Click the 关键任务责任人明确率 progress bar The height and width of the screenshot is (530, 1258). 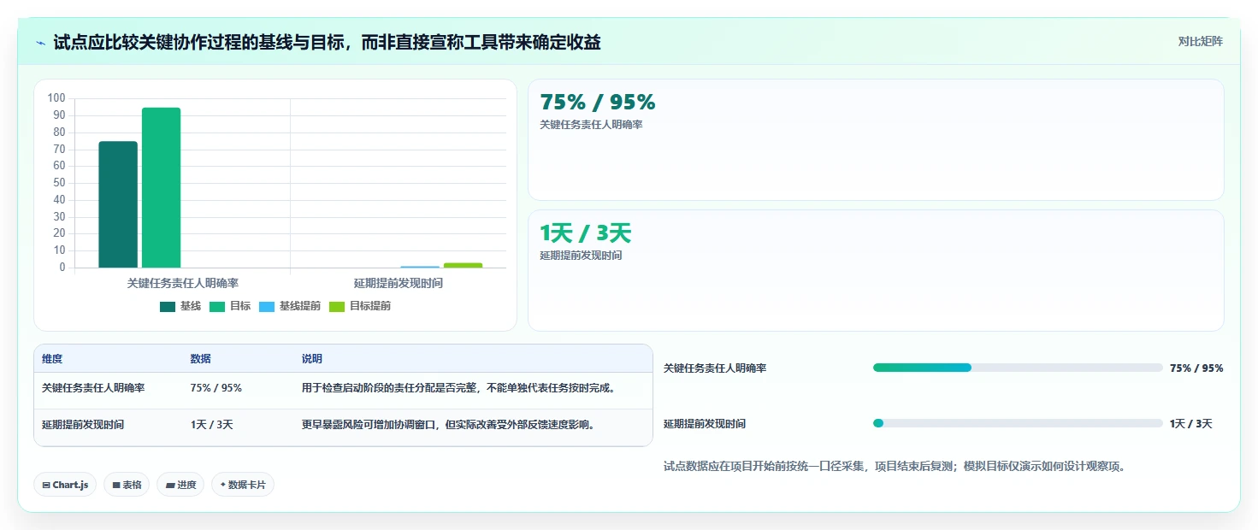click(x=1018, y=368)
